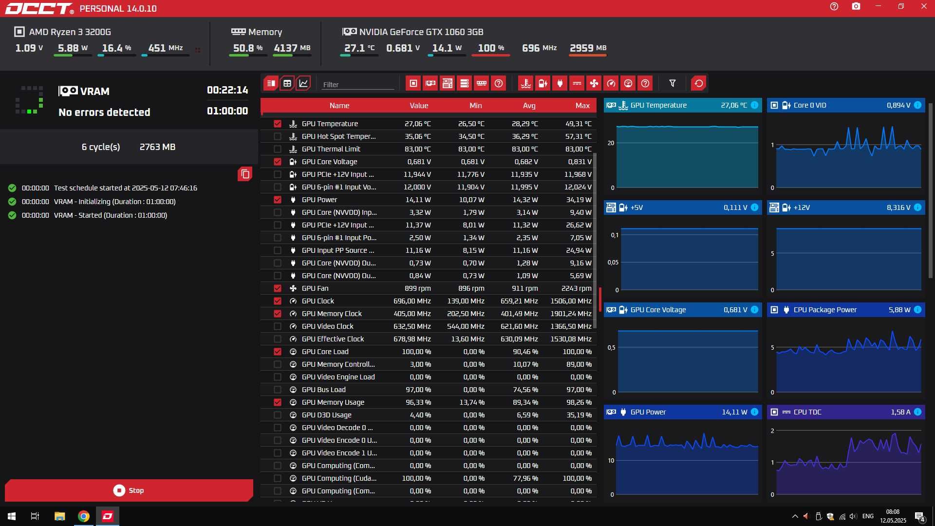The width and height of the screenshot is (935, 526).
Task: Uncheck the GPU Temperature checkbox
Action: coord(278,124)
